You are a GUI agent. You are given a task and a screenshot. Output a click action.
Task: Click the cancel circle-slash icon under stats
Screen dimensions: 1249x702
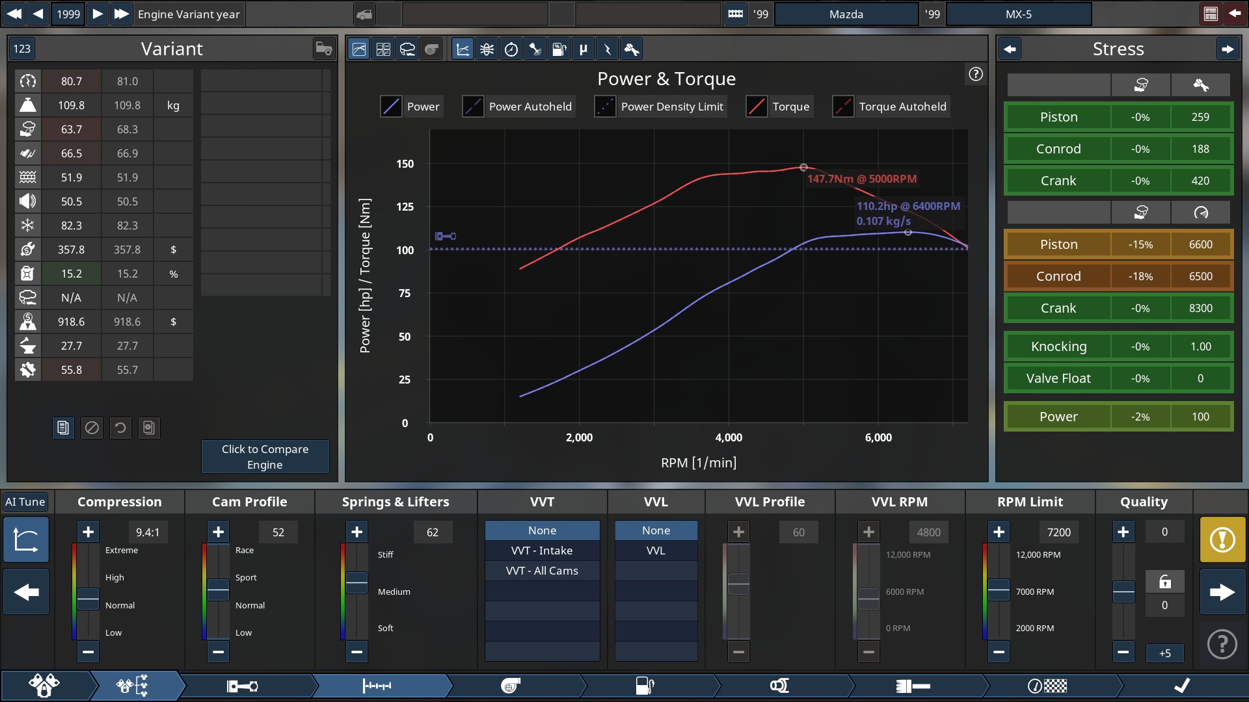click(x=92, y=428)
